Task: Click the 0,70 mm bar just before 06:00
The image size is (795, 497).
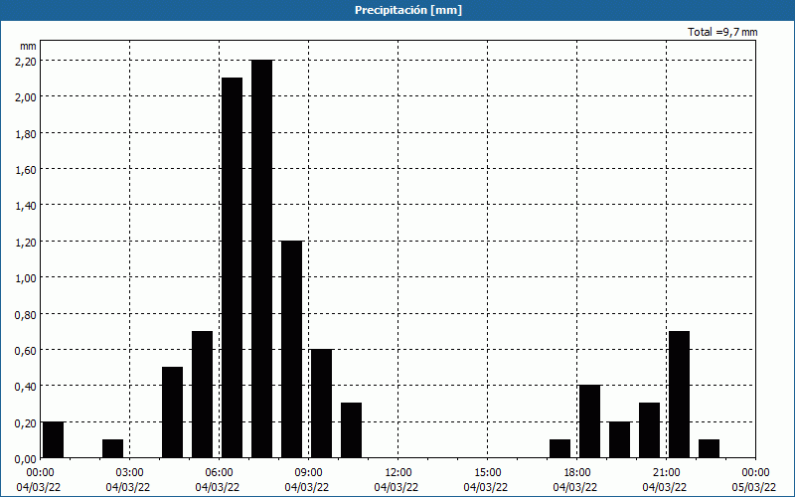Action: point(203,395)
